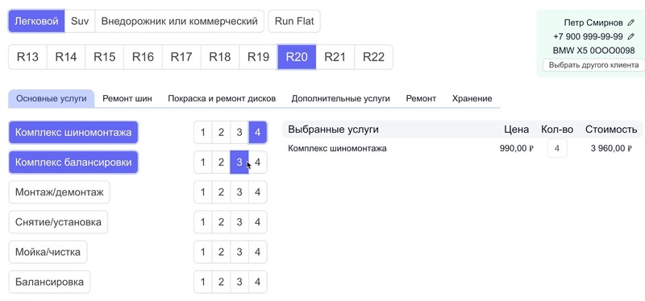Viewport: 645px width, 301px height.
Task: Set Мойка/чистка quantity to 1
Action: pos(203,252)
